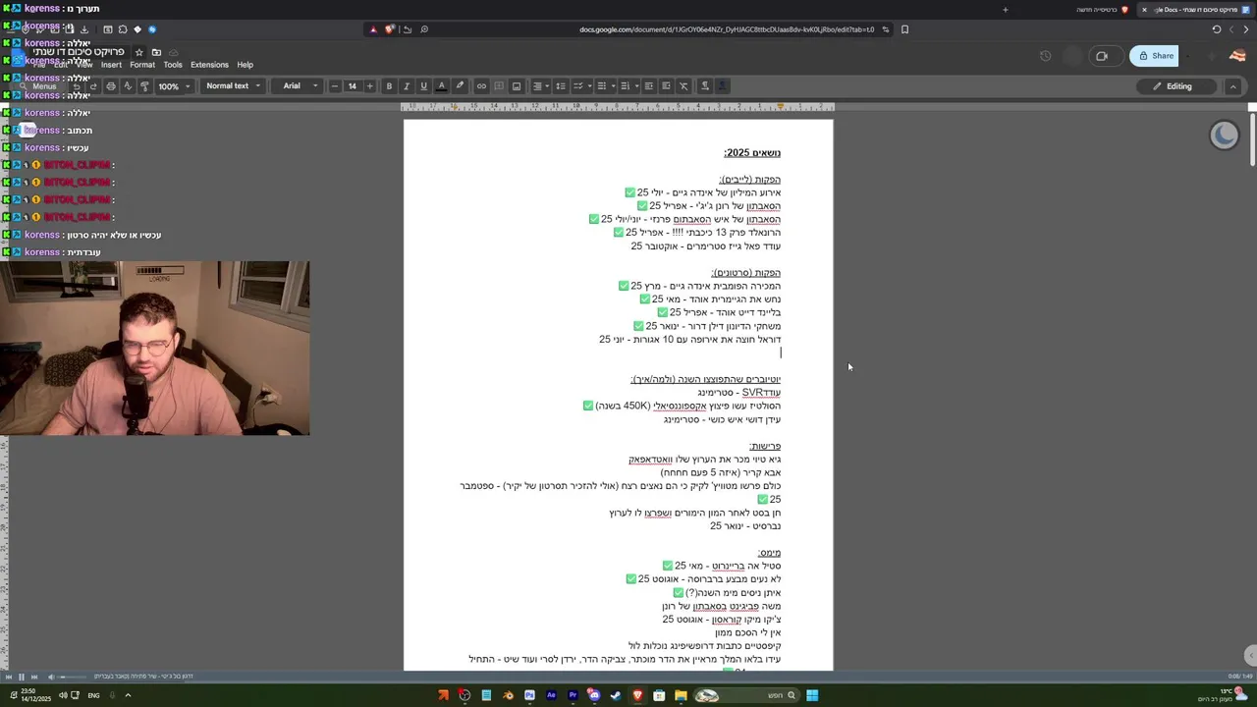Open the bulleted list dropdown
The height and width of the screenshot is (707, 1257).
[x=604, y=86]
